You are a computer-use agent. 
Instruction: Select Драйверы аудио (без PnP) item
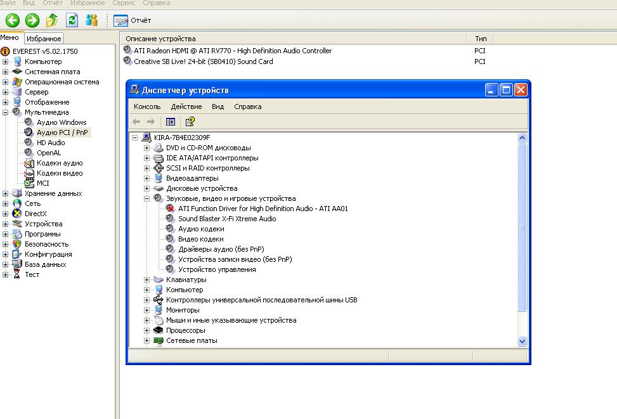(x=221, y=249)
